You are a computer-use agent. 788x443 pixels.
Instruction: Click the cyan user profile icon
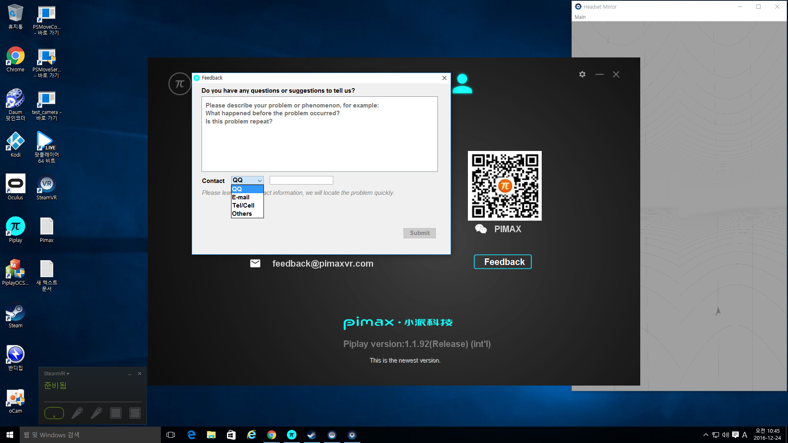coord(462,84)
